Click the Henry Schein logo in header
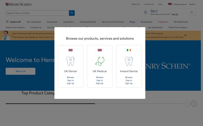Viewport: 203px width, 126px height. (x=19, y=4)
